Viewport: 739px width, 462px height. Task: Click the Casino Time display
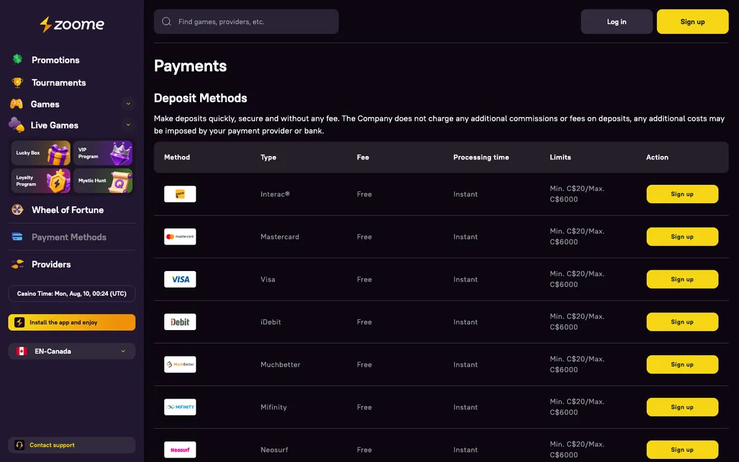click(x=71, y=294)
